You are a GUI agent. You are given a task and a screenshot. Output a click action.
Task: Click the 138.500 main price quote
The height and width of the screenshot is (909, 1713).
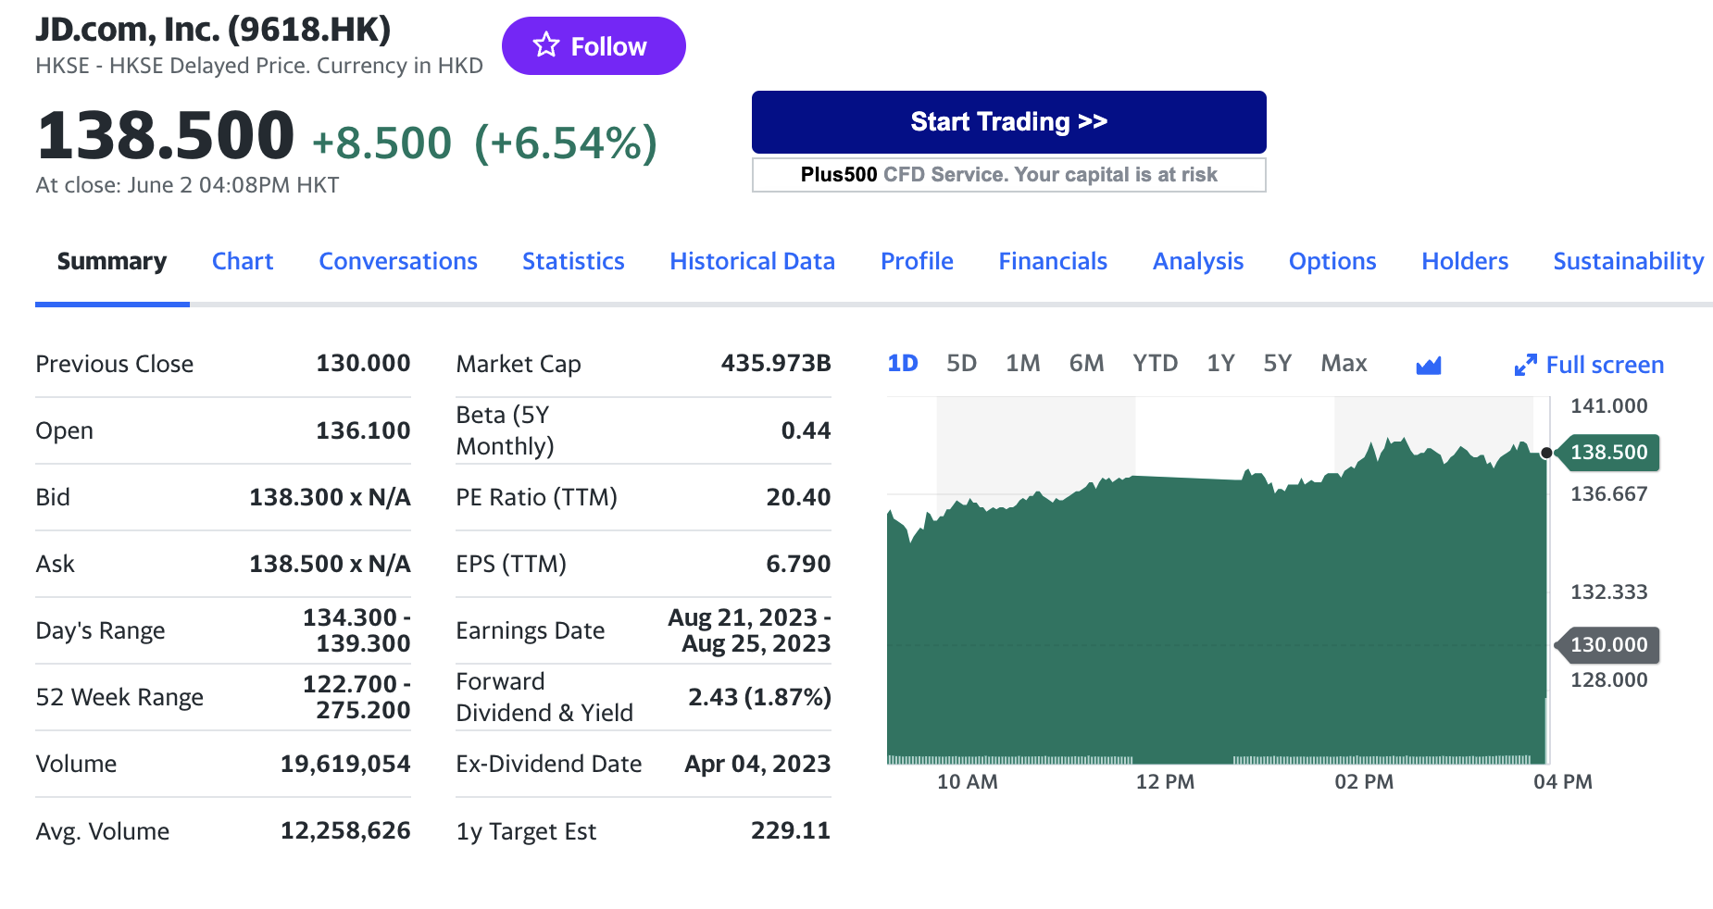click(x=166, y=136)
